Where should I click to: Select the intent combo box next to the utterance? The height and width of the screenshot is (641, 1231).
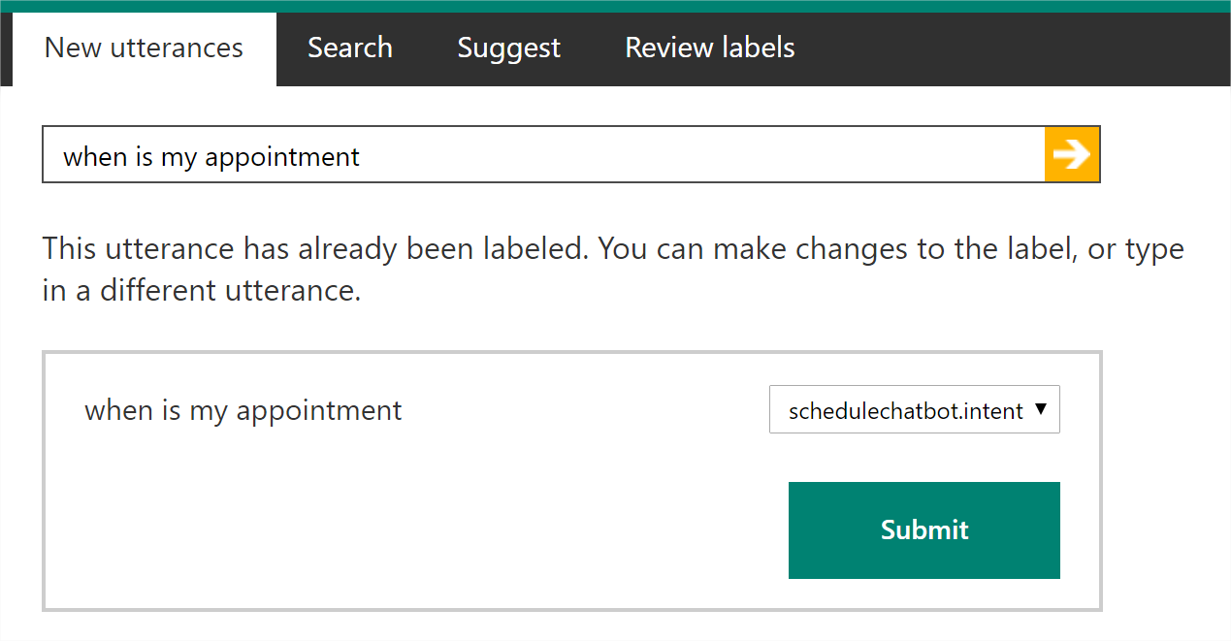pyautogui.click(x=914, y=410)
